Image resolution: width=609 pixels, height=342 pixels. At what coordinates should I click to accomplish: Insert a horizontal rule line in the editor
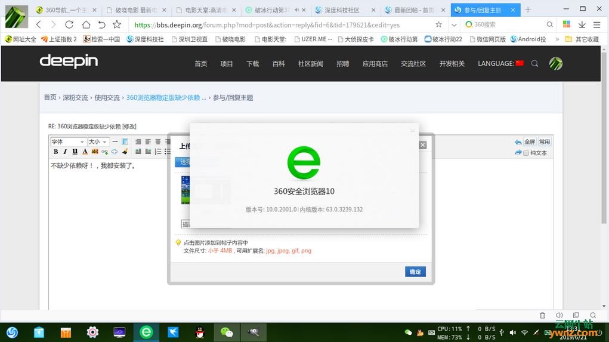(115, 141)
